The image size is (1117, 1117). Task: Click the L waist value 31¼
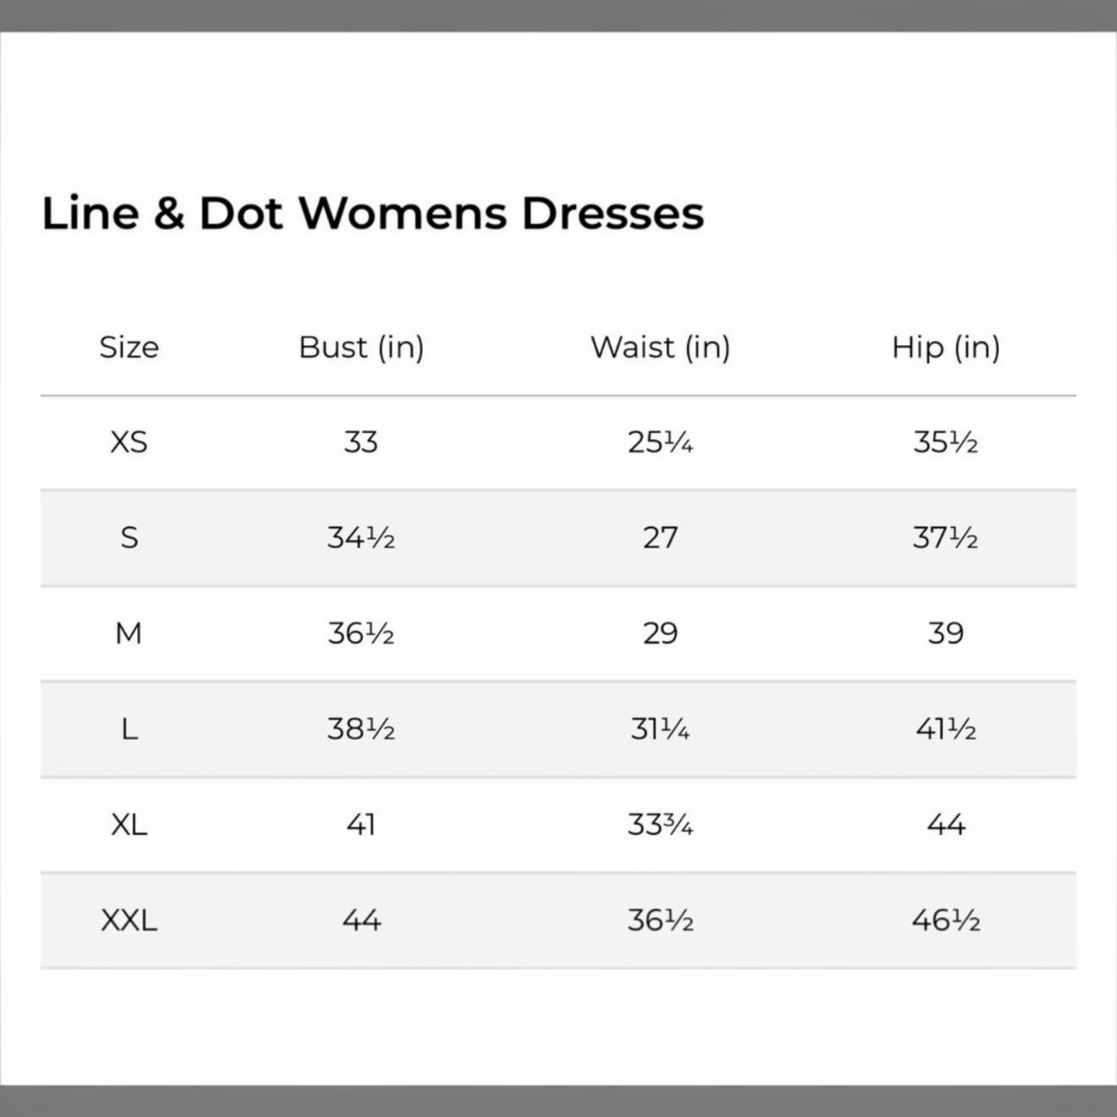point(660,729)
